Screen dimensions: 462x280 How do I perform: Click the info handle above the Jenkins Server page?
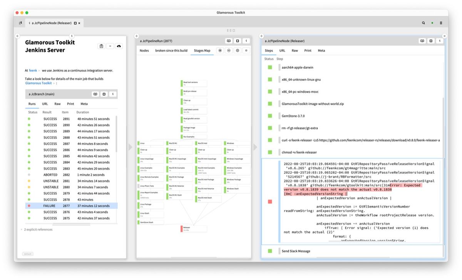point(72,36)
